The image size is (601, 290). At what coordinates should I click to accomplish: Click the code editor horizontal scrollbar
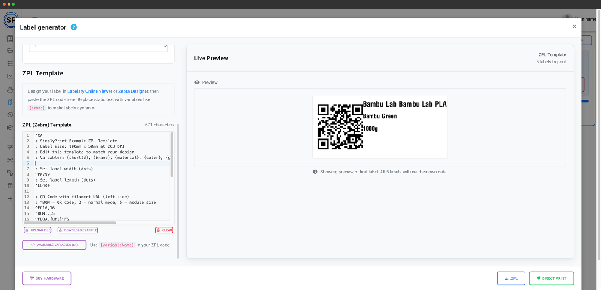coord(70,223)
